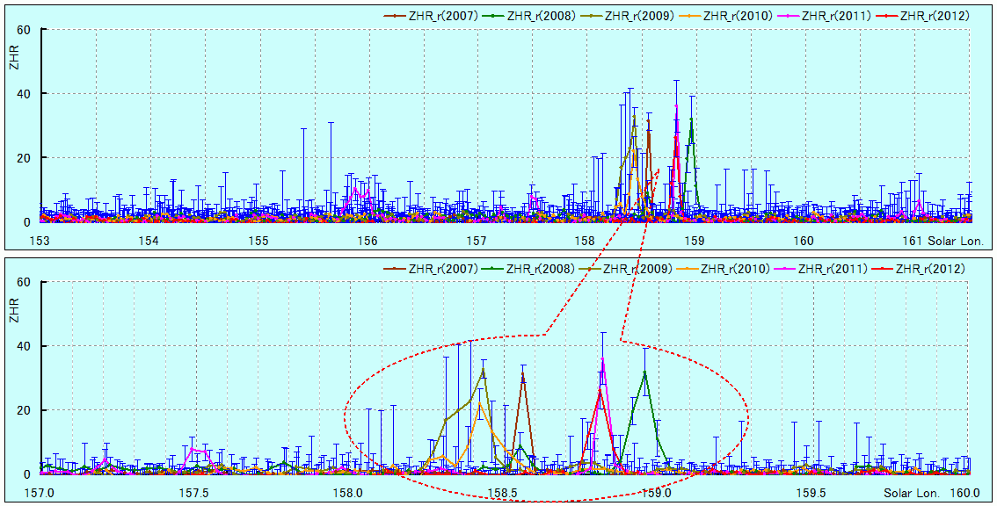Click x-axis label 159 in top chart

695,241
